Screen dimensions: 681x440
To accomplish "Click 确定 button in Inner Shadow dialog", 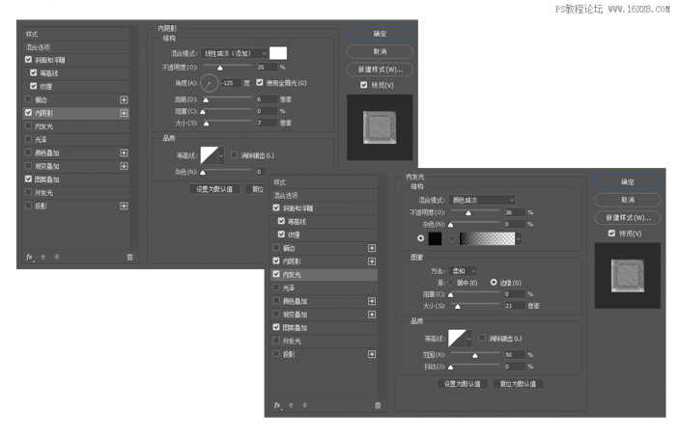I will 380,34.
